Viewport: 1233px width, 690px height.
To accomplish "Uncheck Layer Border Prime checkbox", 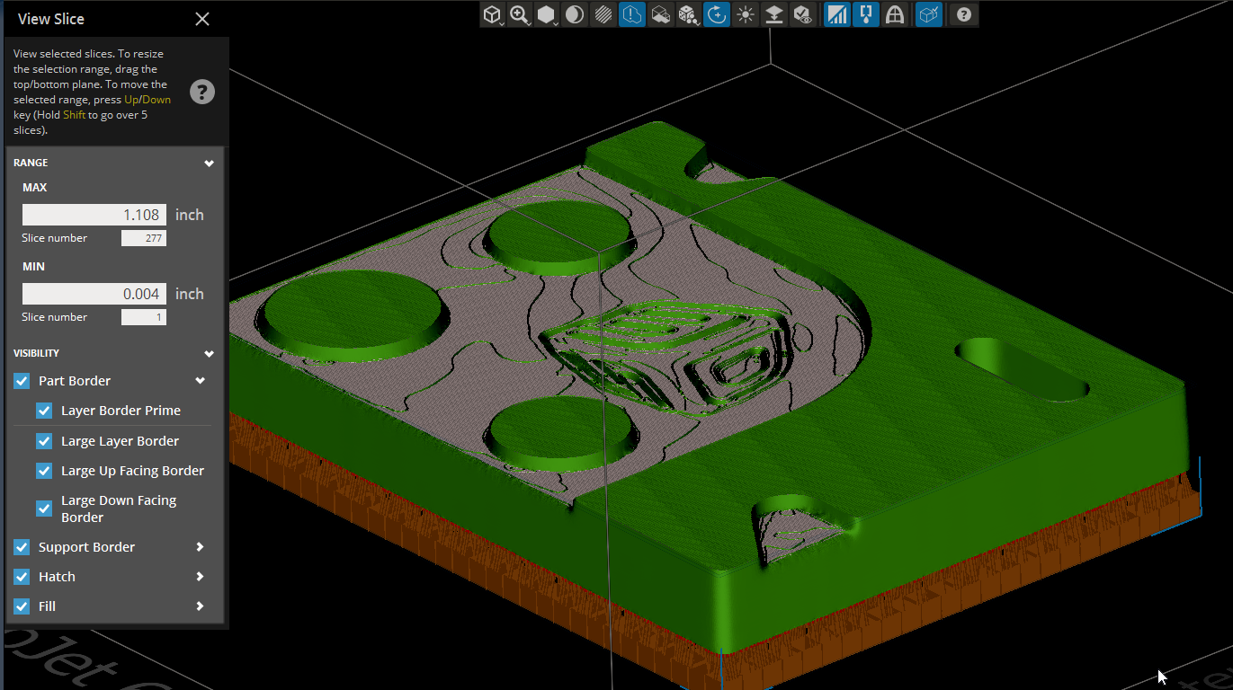I will point(44,411).
